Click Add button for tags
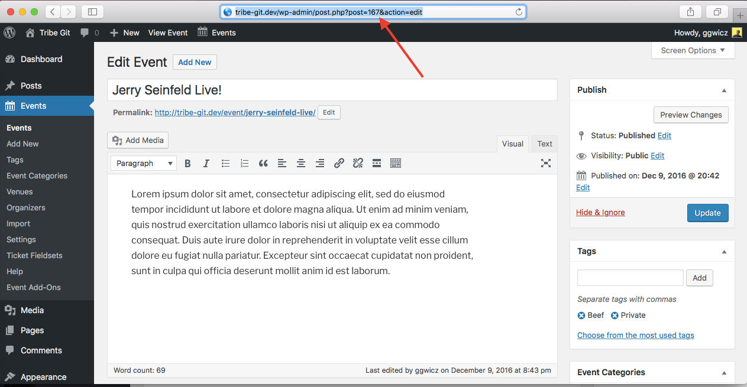The height and width of the screenshot is (387, 747). [x=700, y=278]
